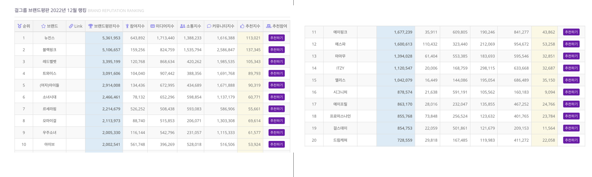Click the icon beside 참여지수 header
592x177 pixels.
(x=127, y=26)
